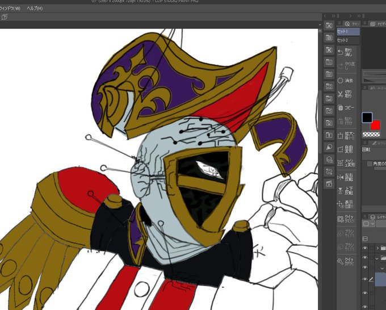Open the help question mark icon
This screenshot has width=386, height=310.
point(5,17)
